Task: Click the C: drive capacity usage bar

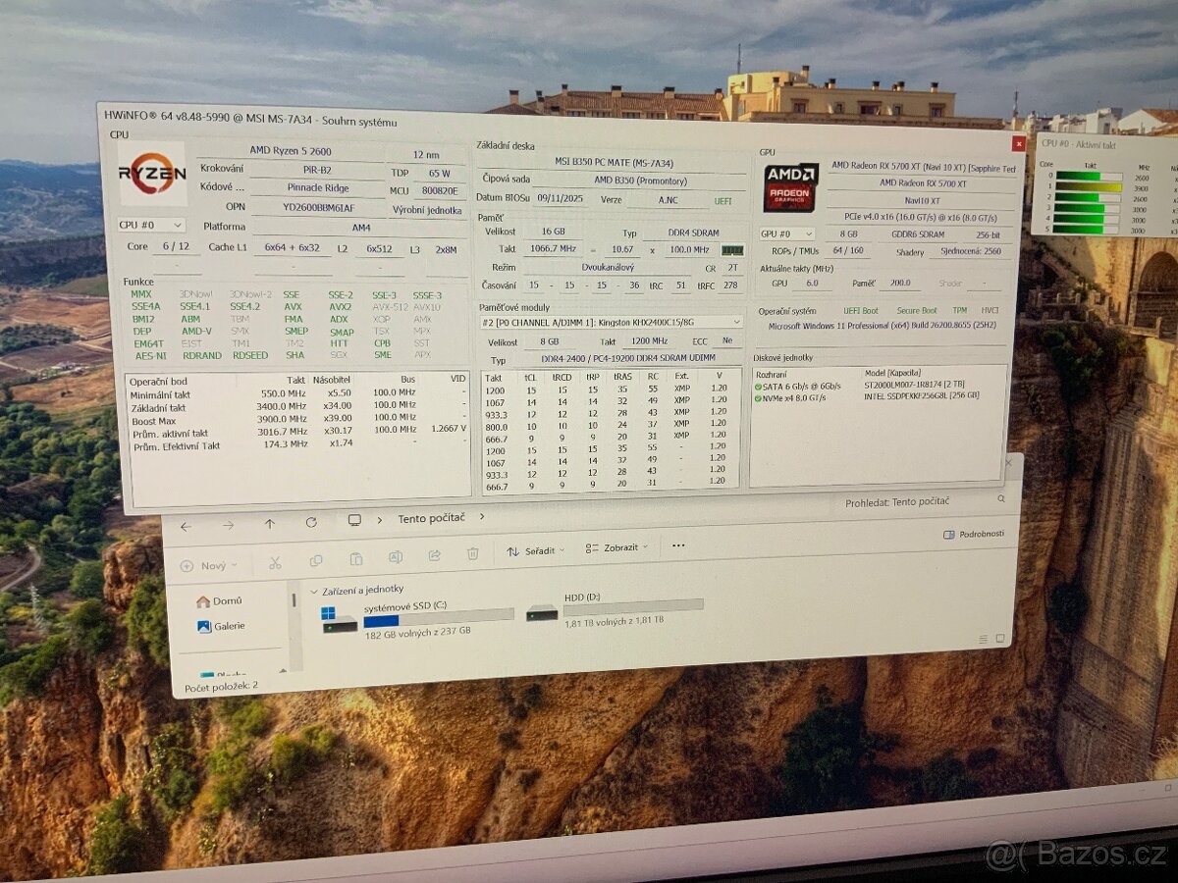Action: click(x=438, y=617)
